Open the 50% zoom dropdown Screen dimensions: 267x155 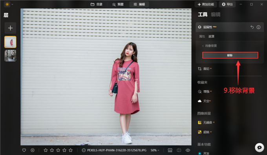pyautogui.click(x=155, y=150)
